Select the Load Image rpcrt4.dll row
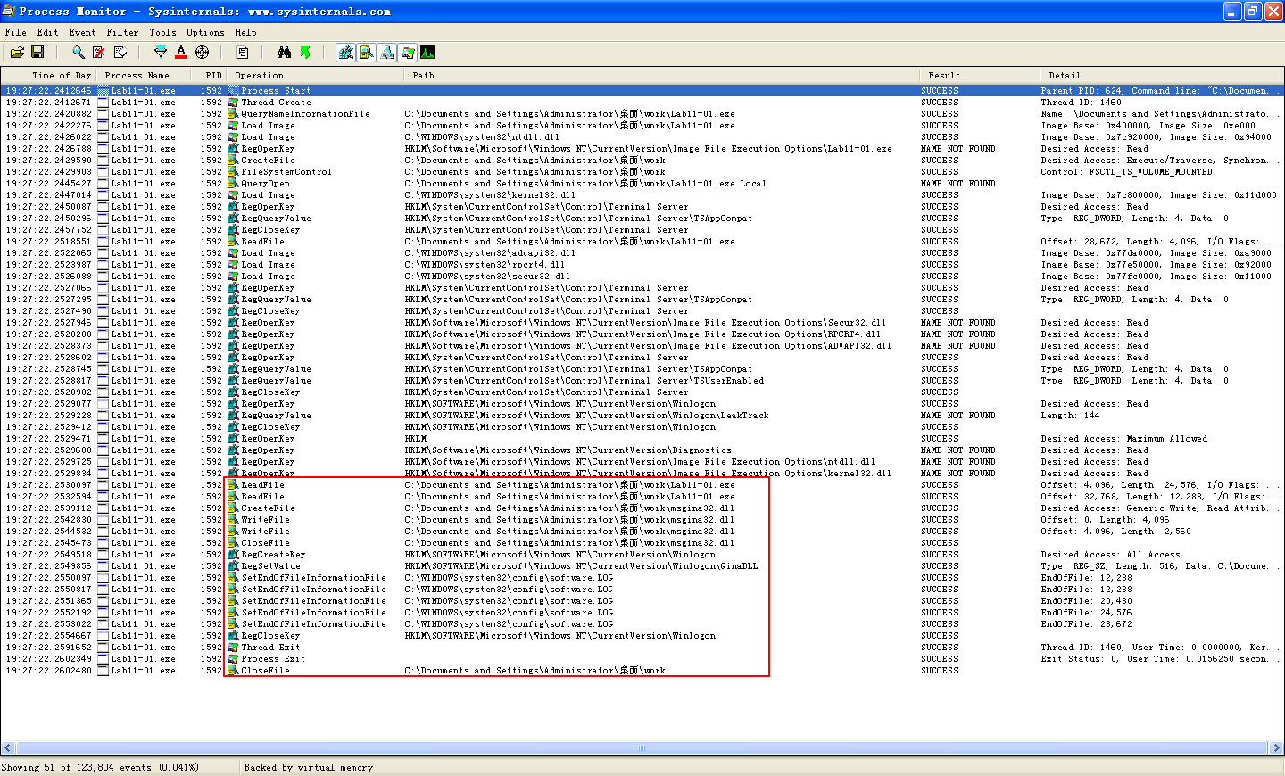 coord(642,265)
